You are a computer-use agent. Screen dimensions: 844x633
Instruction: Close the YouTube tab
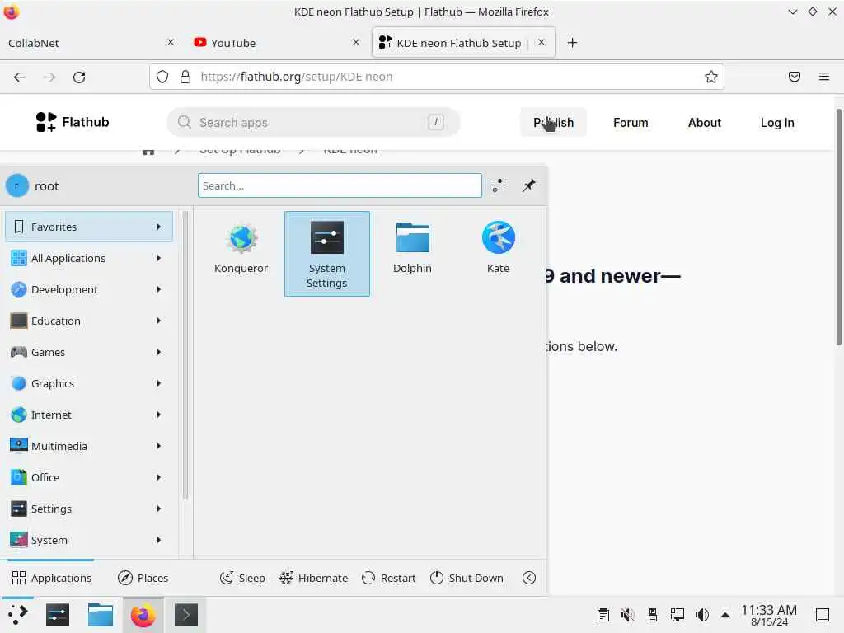tap(356, 42)
